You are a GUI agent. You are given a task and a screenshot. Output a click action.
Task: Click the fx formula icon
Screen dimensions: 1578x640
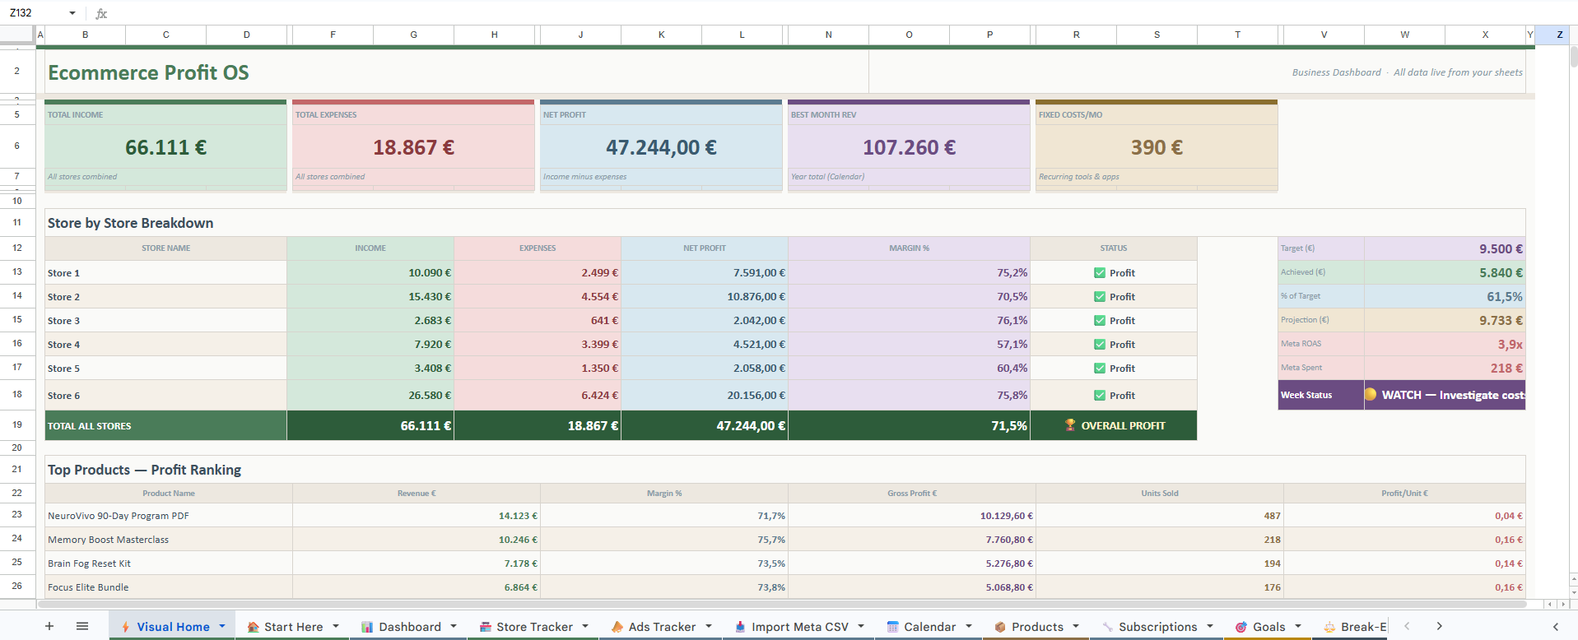point(101,13)
